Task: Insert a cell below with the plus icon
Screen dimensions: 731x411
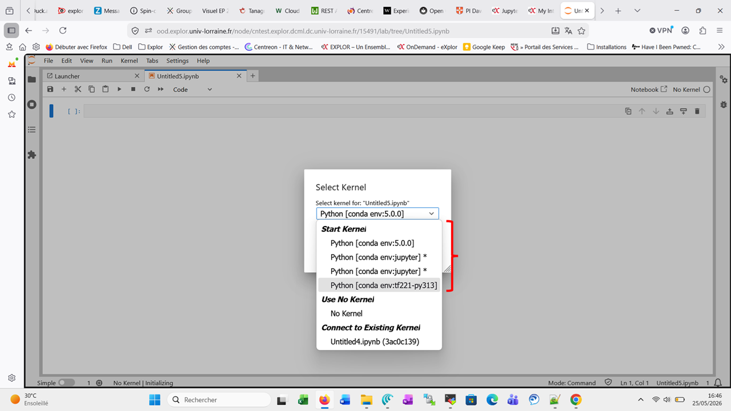Action: click(x=64, y=89)
